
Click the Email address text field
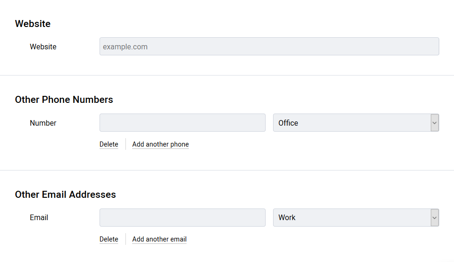pyautogui.click(x=182, y=217)
